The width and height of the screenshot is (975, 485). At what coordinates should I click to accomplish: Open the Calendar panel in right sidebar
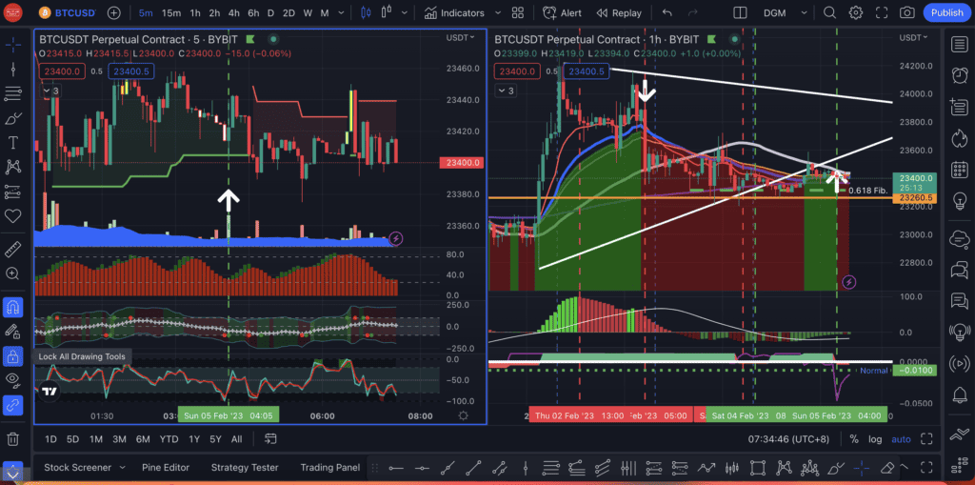click(959, 169)
